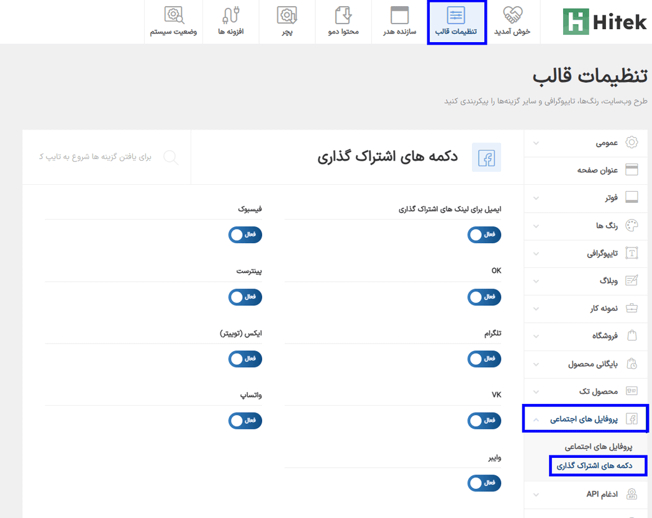Open the پروفایل های اجتماعی sub-item link
Viewport: 652px width, 518px height.
pos(599,447)
